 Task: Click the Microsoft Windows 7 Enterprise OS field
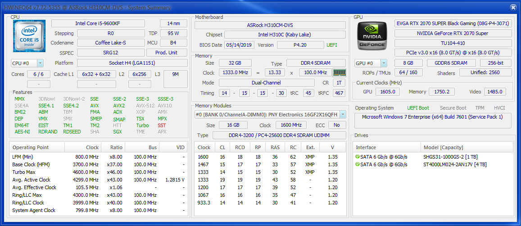tap(433, 120)
